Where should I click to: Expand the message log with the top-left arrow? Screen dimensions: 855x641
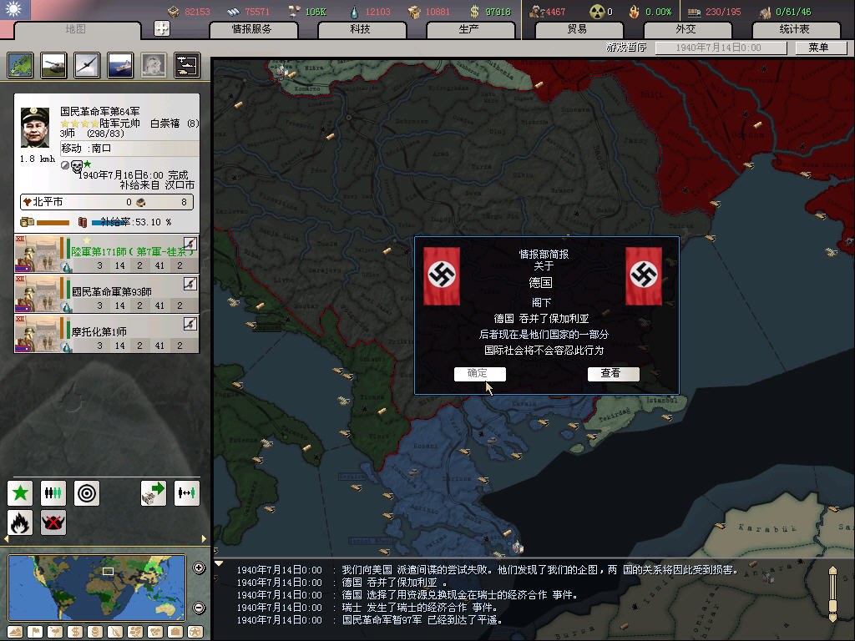coord(219,563)
